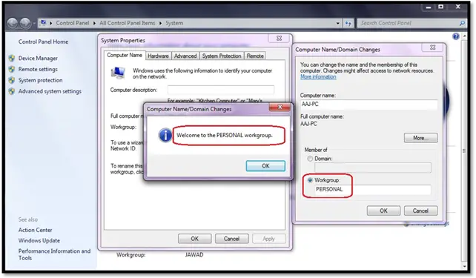Open System protection from the sidebar

(40, 80)
